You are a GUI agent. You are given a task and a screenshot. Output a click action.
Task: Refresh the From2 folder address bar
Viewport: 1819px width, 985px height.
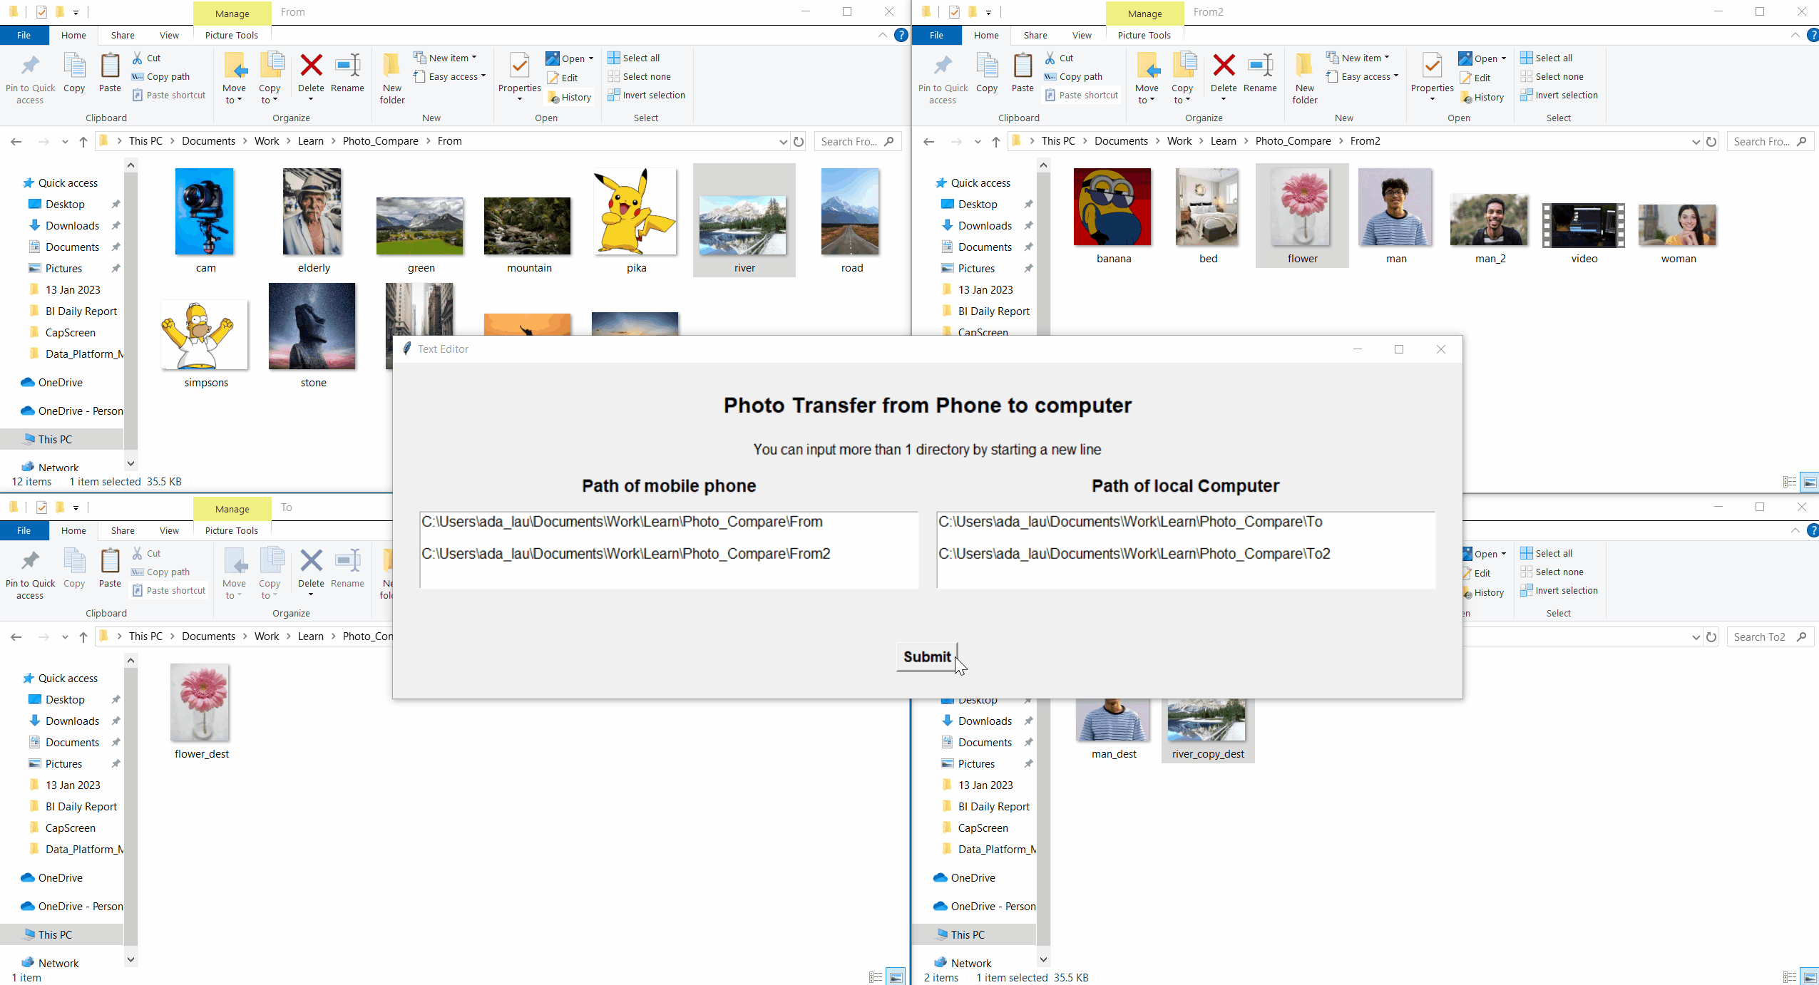coord(1711,141)
